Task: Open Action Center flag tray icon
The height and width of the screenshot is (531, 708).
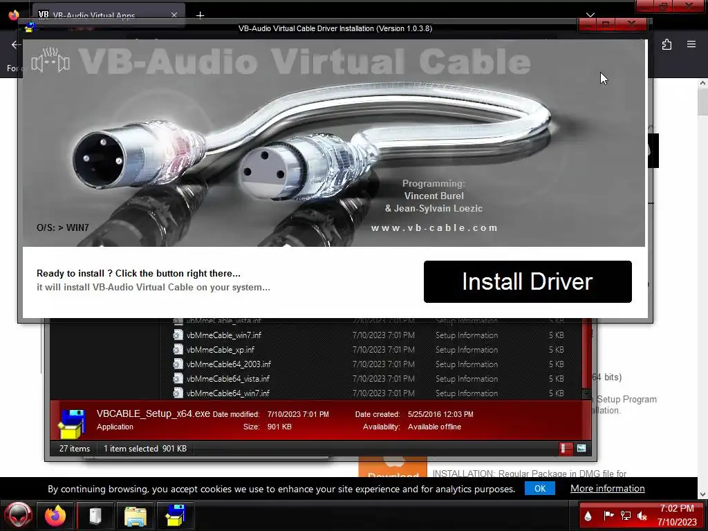Action: coord(608,515)
